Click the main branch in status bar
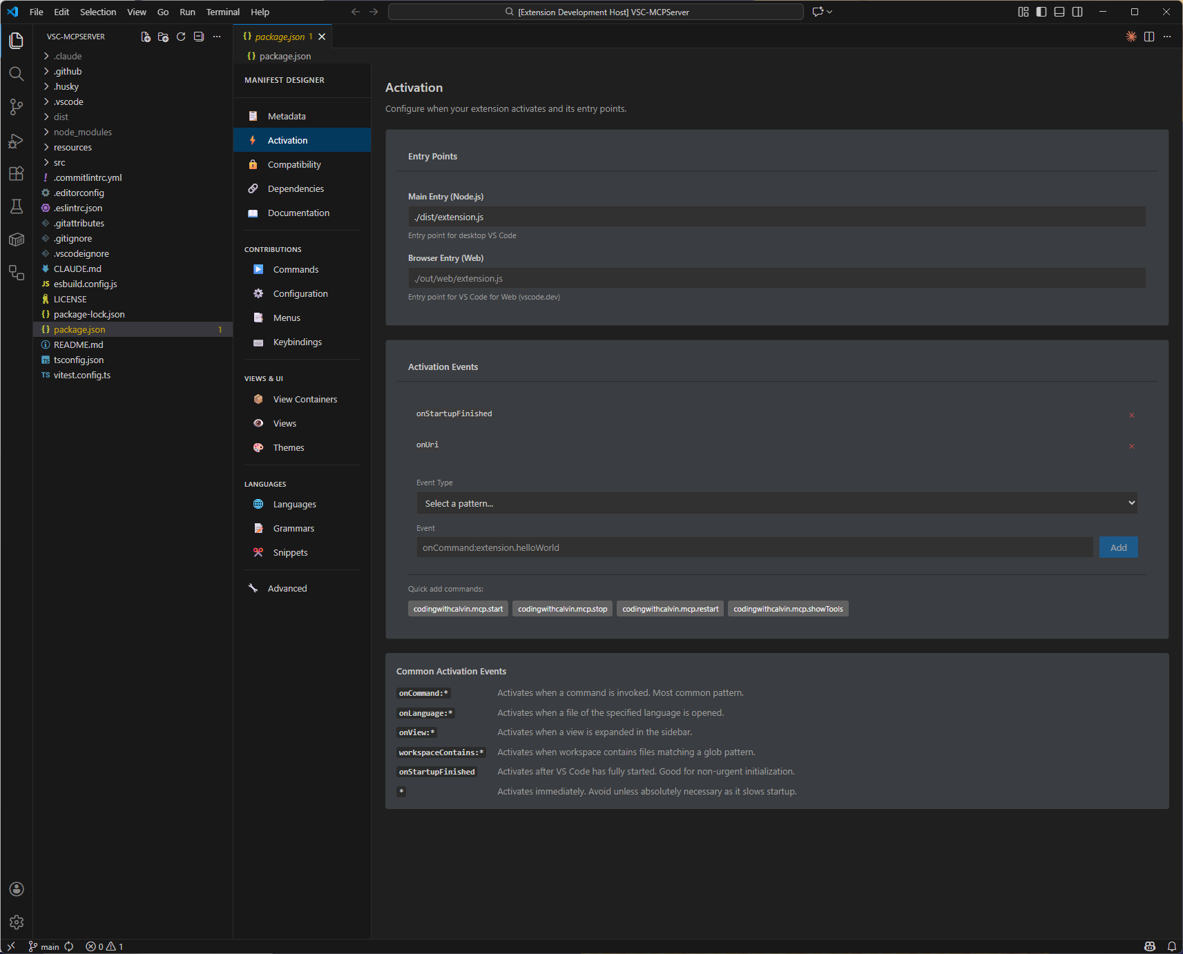This screenshot has height=954, width=1183. [x=44, y=946]
